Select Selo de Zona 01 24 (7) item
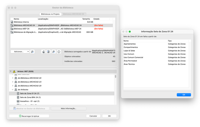 62,94
